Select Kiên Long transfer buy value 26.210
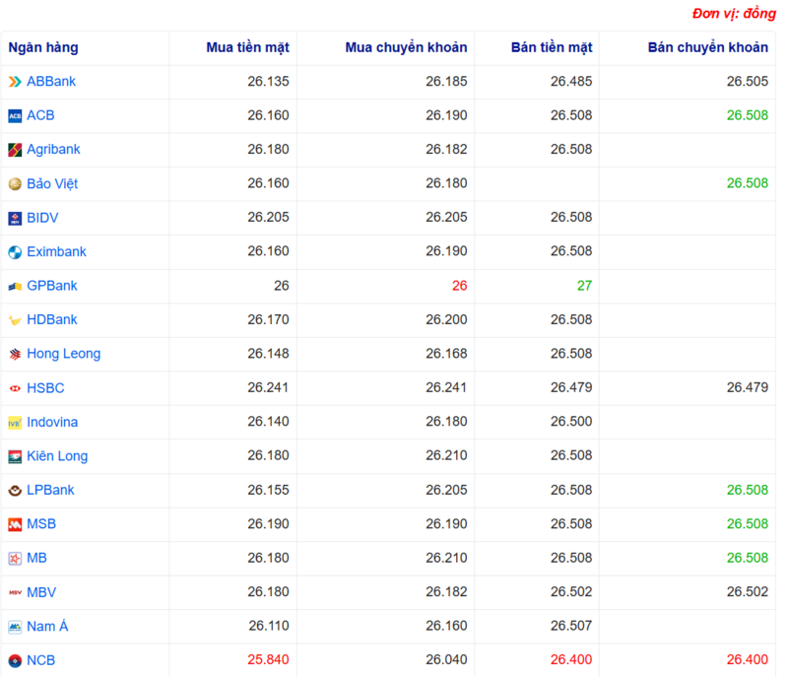Screen dimensions: 788x677 coord(447,455)
